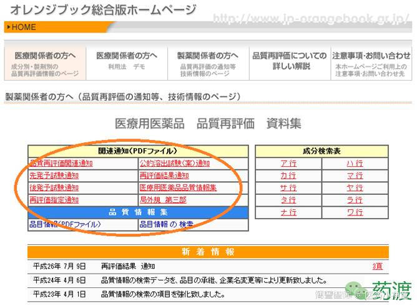This screenshot has width=417, height=308.
Task: Click the 平成24年 4月 6日 news date
Action: (59, 280)
